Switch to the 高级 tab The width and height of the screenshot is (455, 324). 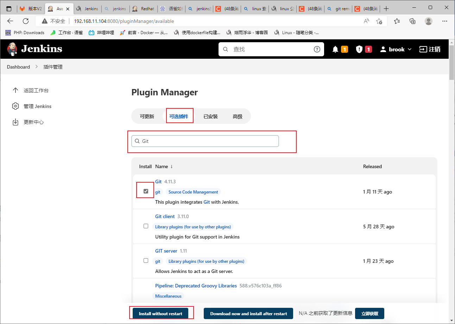[238, 116]
